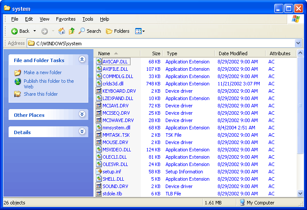
Task: Click the SHELL.DLL file name
Action: click(113, 179)
